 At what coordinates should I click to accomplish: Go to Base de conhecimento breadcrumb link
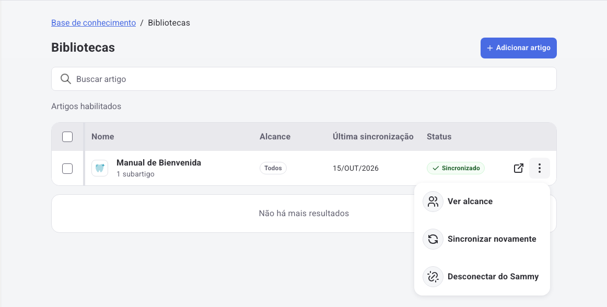tap(94, 23)
